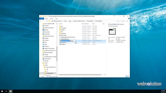This screenshot has height=93, width=166.
Task: Select the app.config file icon
Action: [60, 35]
